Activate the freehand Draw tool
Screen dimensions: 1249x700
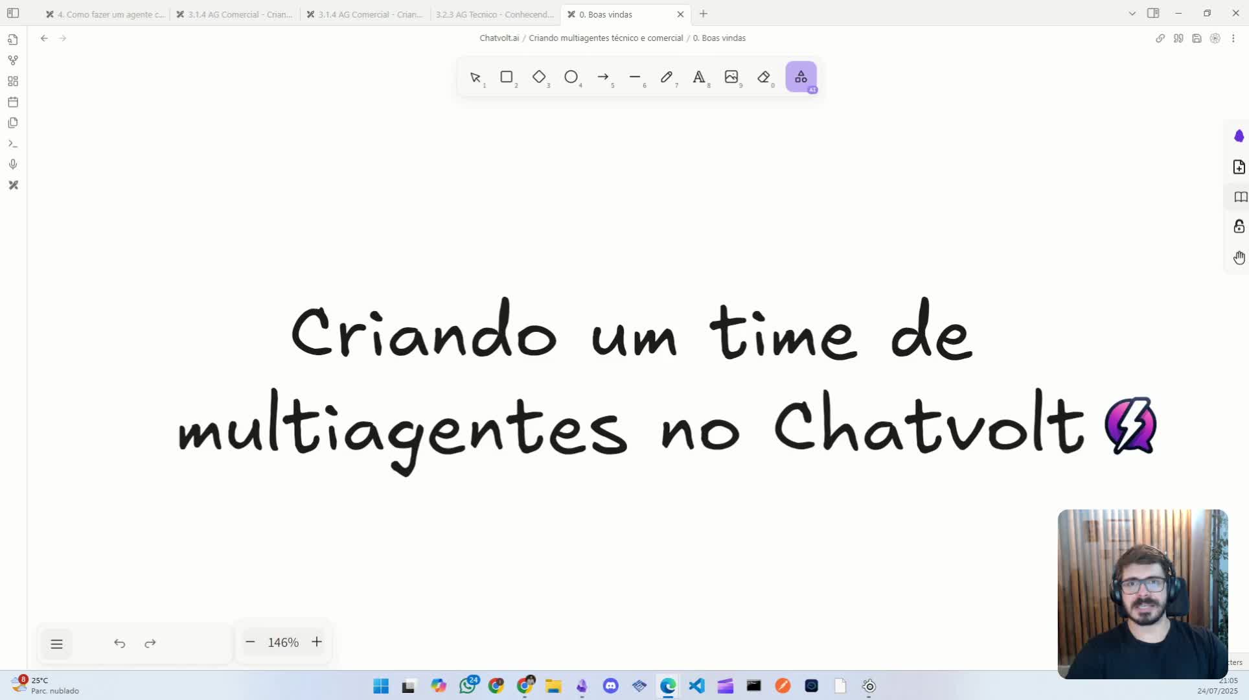coord(667,77)
